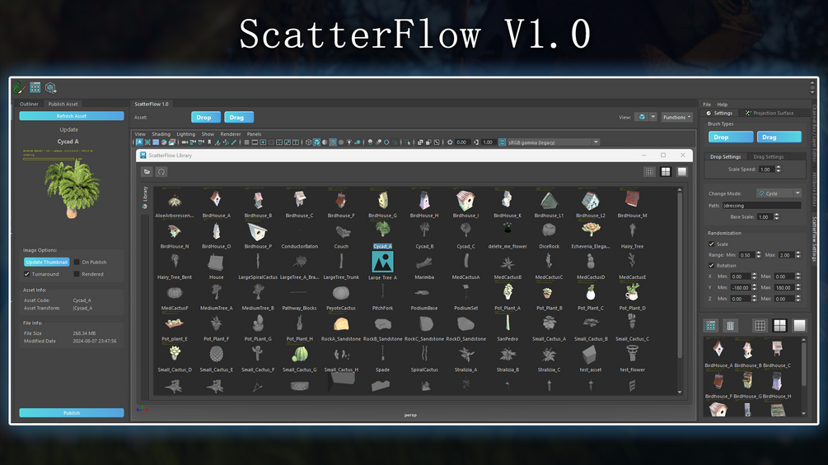Open folder icon in ScatterFlow Library
The width and height of the screenshot is (828, 465).
click(147, 171)
